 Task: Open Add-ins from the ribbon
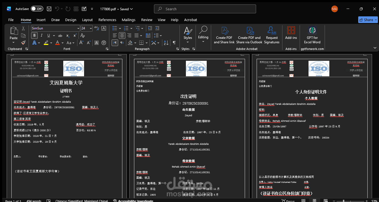291,33
